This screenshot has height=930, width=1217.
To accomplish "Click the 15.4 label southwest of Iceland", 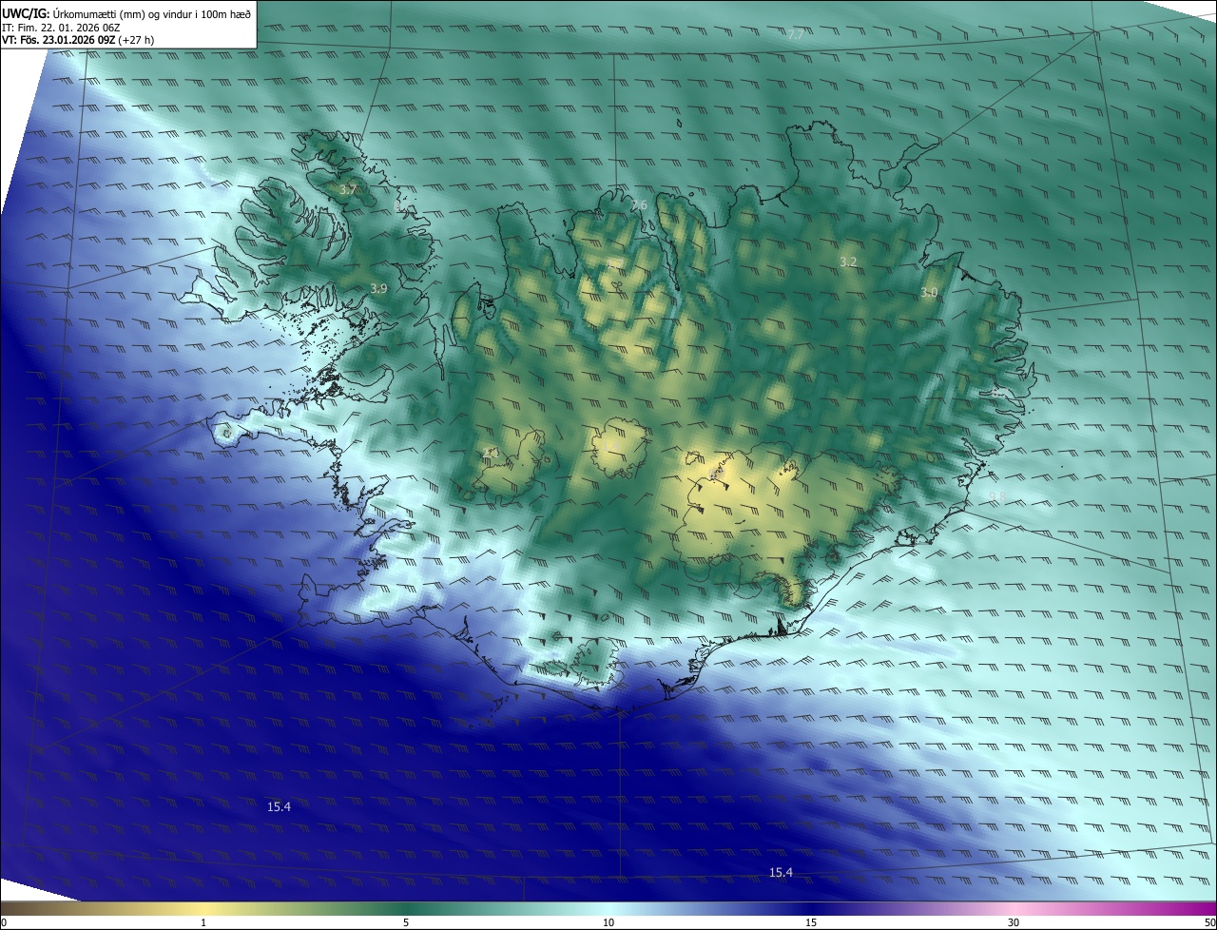I will tap(279, 806).
